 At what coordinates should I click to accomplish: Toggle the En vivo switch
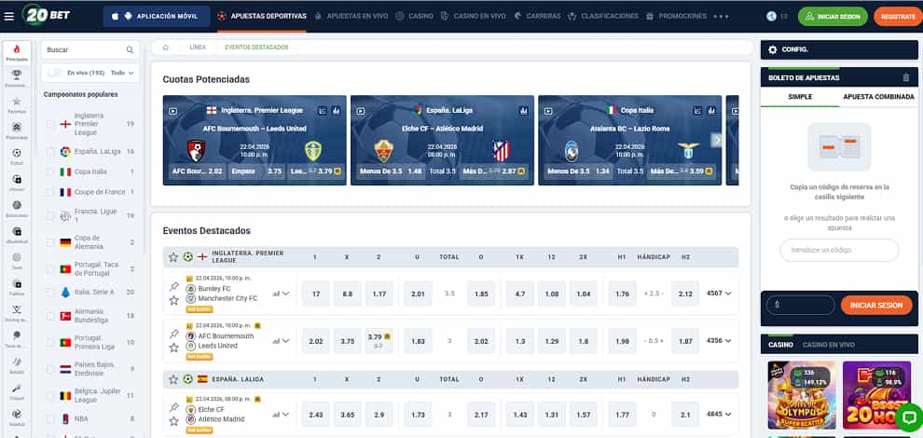55,73
